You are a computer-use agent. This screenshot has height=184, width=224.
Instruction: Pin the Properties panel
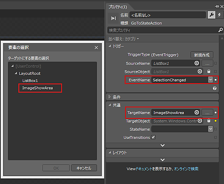coord(217,6)
